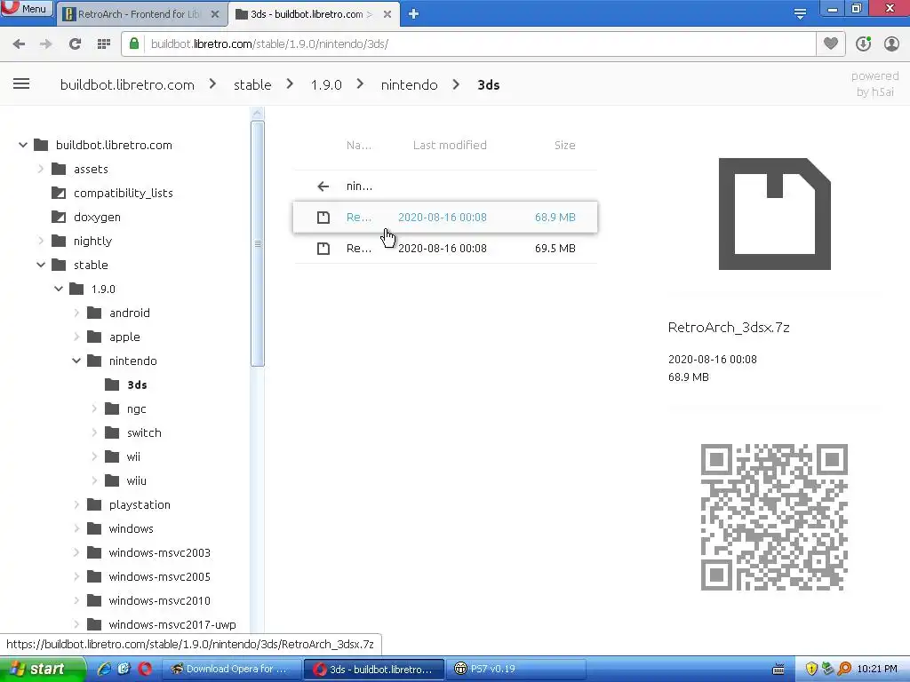Open the Windows start menu
910x682 pixels.
tap(43, 669)
